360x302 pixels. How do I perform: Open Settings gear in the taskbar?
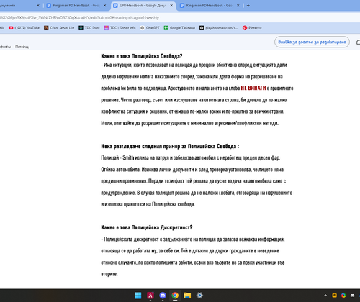(199, 296)
